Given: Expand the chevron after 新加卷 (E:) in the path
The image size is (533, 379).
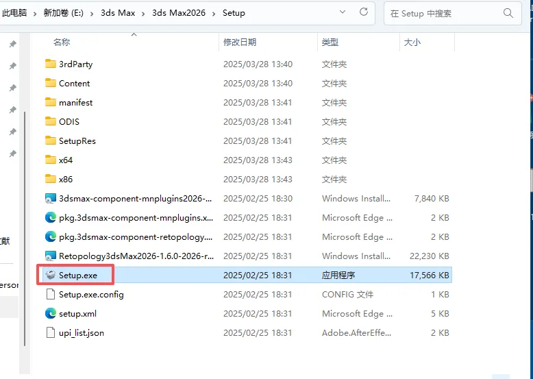Looking at the screenshot, I should click(x=92, y=14).
